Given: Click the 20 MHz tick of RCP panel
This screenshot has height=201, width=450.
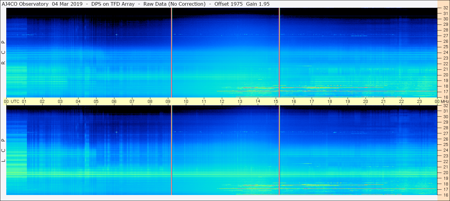Looking at the screenshot, I should coord(445,75).
